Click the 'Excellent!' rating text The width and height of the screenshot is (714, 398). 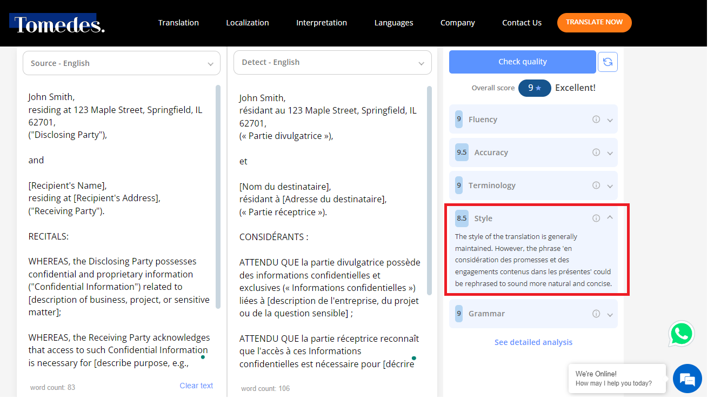(x=575, y=88)
